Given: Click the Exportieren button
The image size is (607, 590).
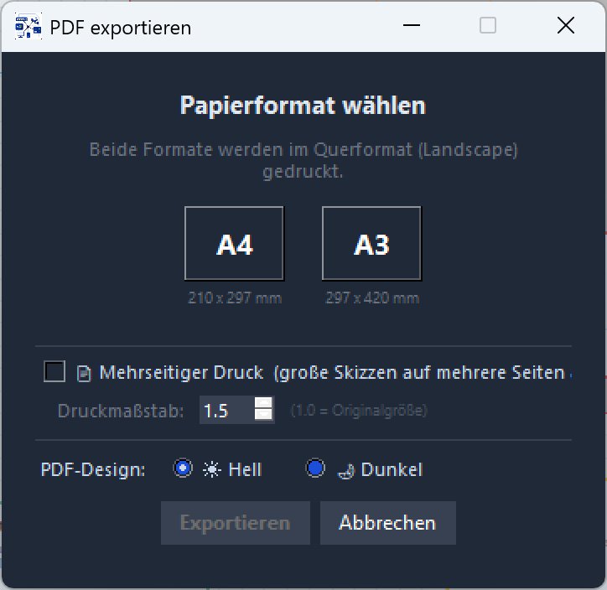Looking at the screenshot, I should 236,523.
